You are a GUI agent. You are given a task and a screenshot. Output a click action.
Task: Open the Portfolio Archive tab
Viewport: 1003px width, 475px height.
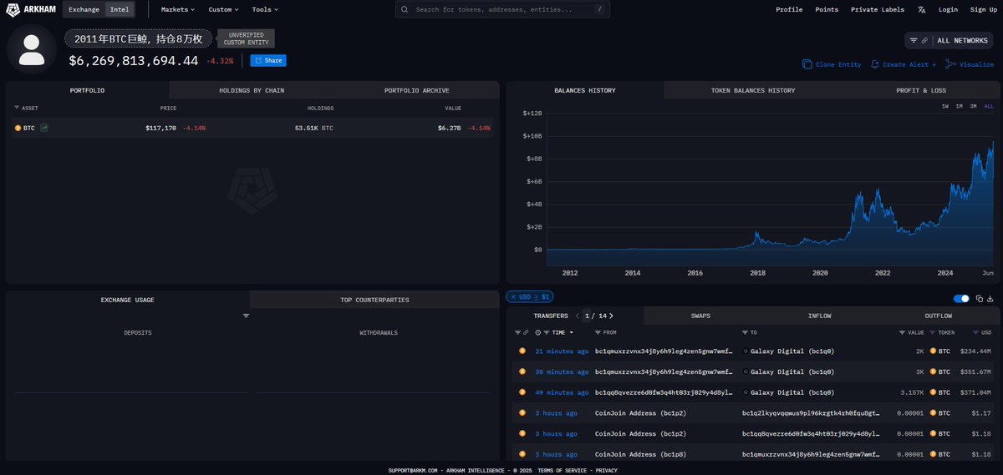tap(416, 90)
